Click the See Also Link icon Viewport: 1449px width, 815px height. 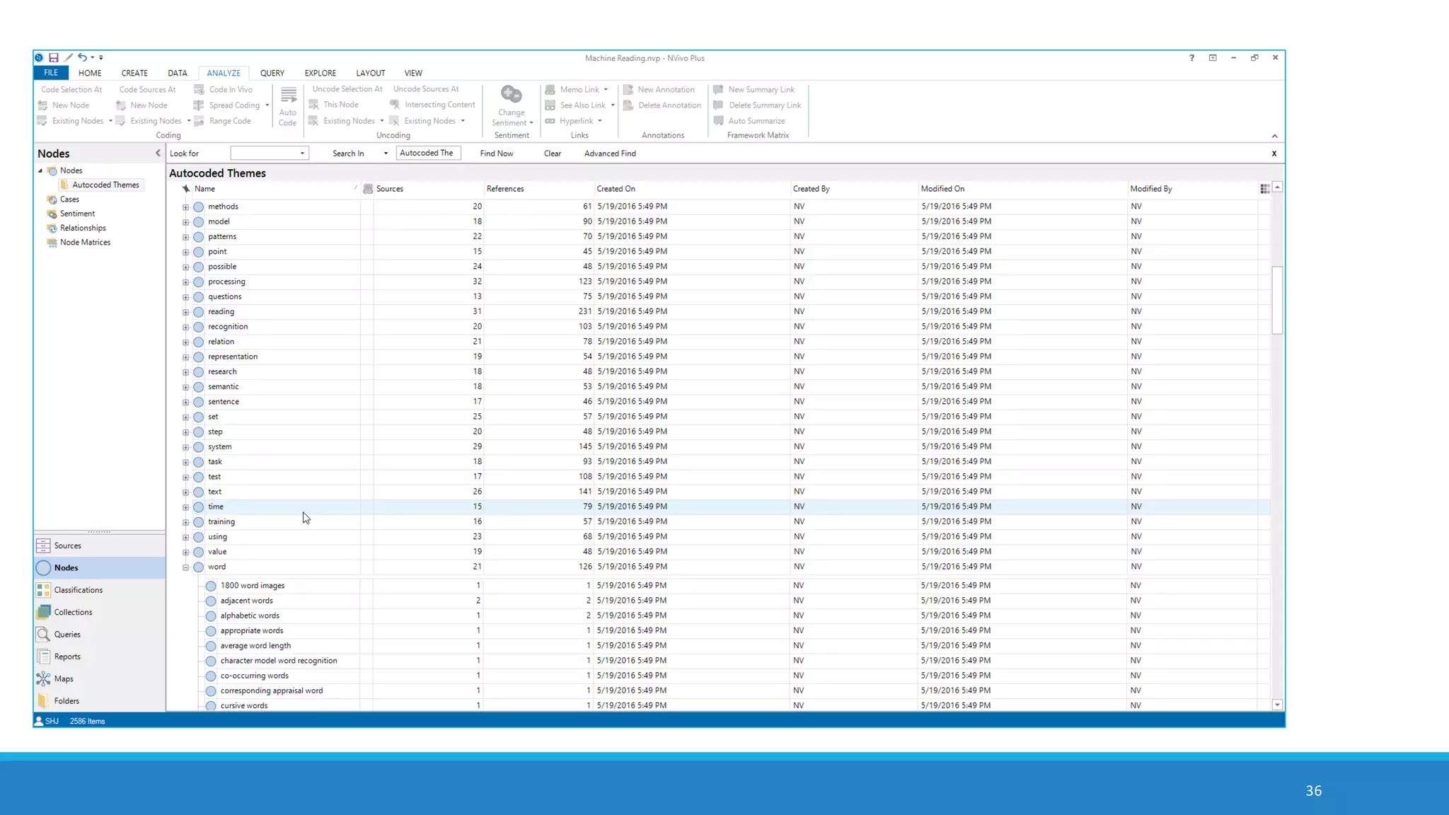pyautogui.click(x=550, y=105)
